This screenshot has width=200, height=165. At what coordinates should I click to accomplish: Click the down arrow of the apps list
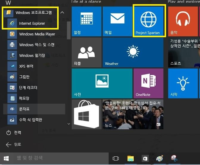(x=69, y=124)
